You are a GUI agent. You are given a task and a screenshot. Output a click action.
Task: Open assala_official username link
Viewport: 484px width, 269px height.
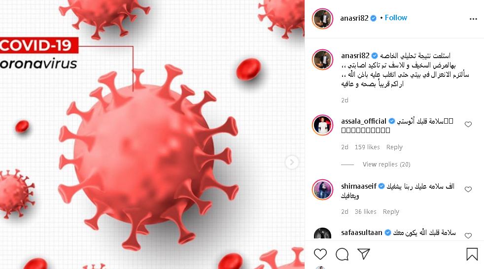coord(364,121)
